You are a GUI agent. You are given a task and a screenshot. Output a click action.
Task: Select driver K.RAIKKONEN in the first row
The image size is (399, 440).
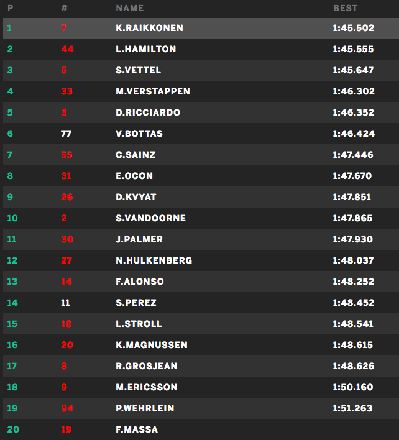click(149, 28)
